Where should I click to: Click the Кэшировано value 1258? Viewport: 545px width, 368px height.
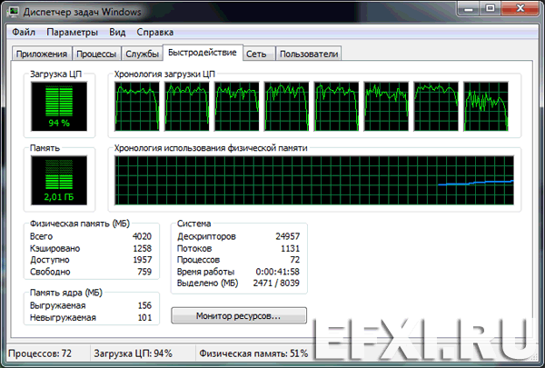(143, 248)
